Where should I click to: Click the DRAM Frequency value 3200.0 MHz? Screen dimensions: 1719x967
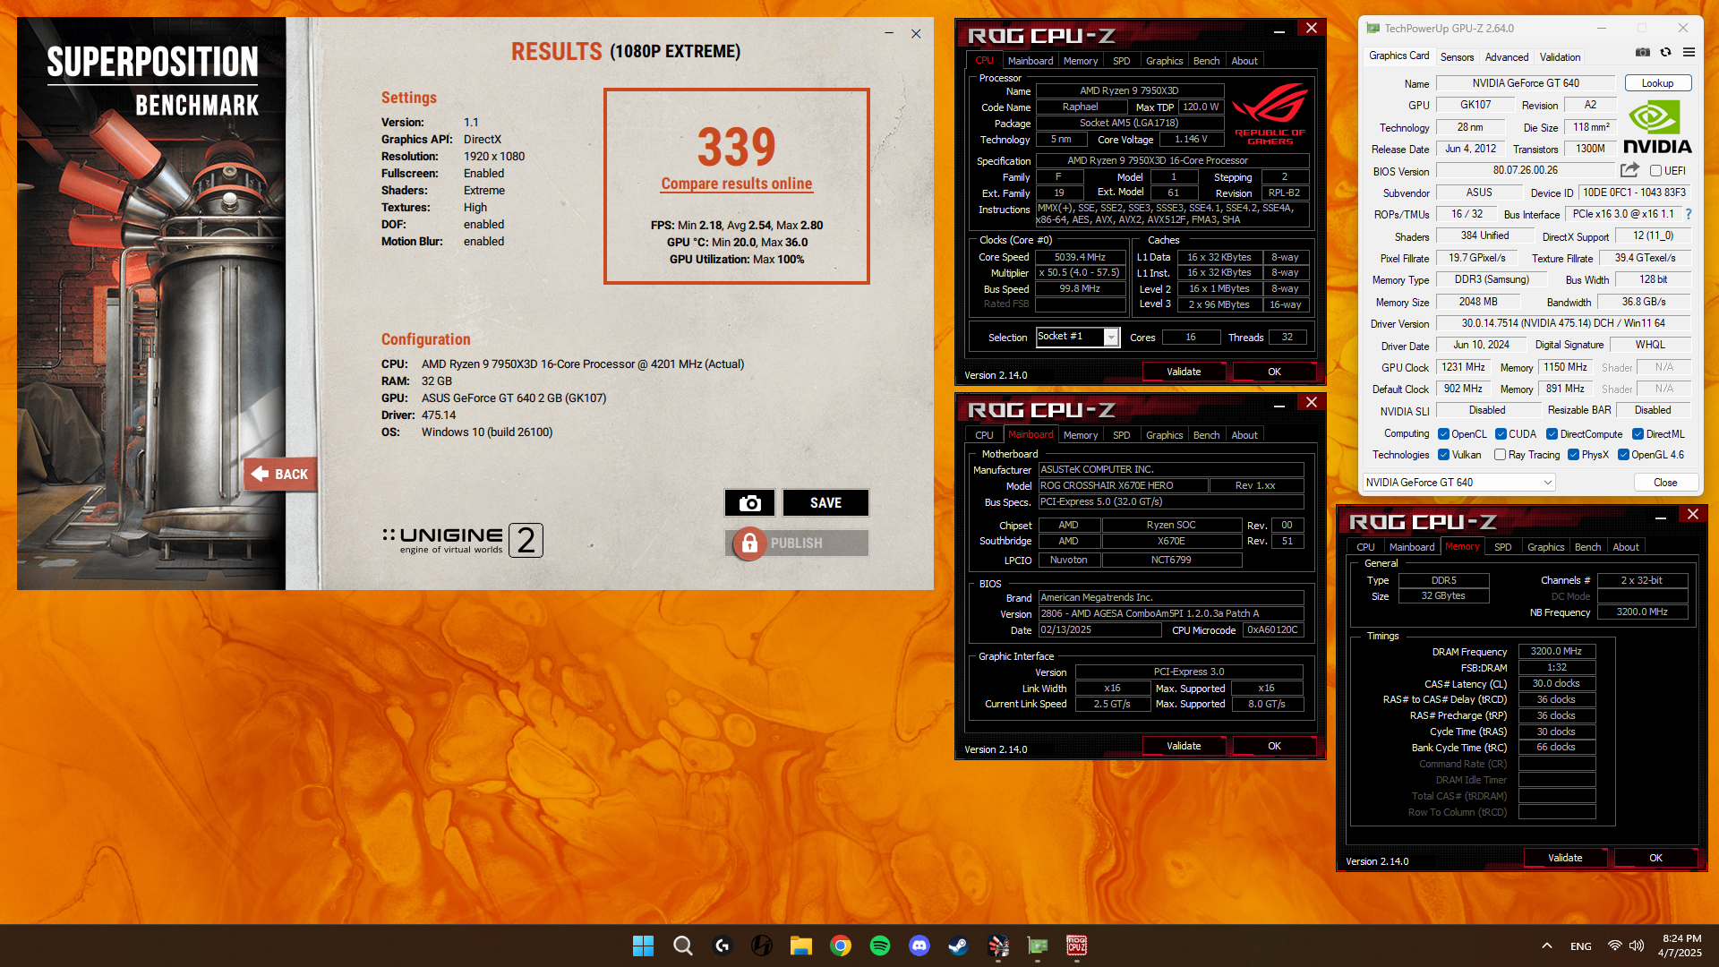click(1556, 652)
